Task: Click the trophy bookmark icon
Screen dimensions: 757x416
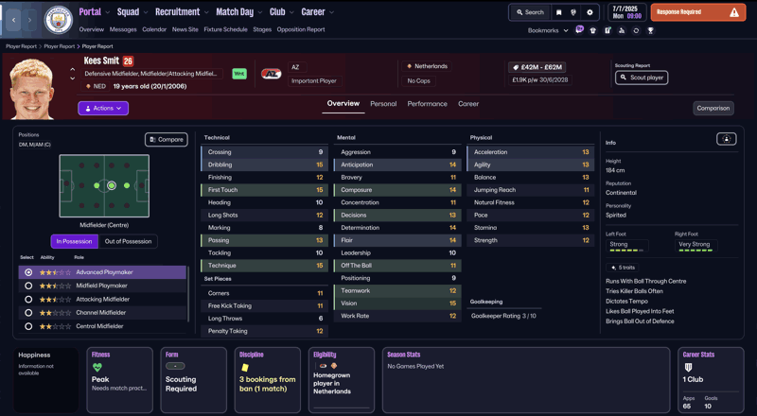Action: pos(651,30)
